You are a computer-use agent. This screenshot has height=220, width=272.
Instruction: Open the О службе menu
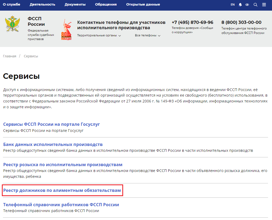(11, 5)
